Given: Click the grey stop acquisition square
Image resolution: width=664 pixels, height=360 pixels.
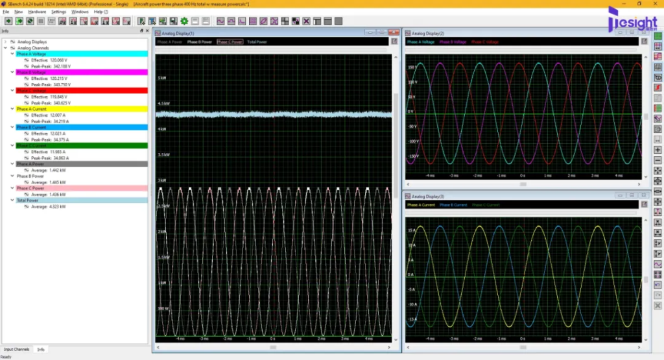Looking at the screenshot, I should click(41, 21).
